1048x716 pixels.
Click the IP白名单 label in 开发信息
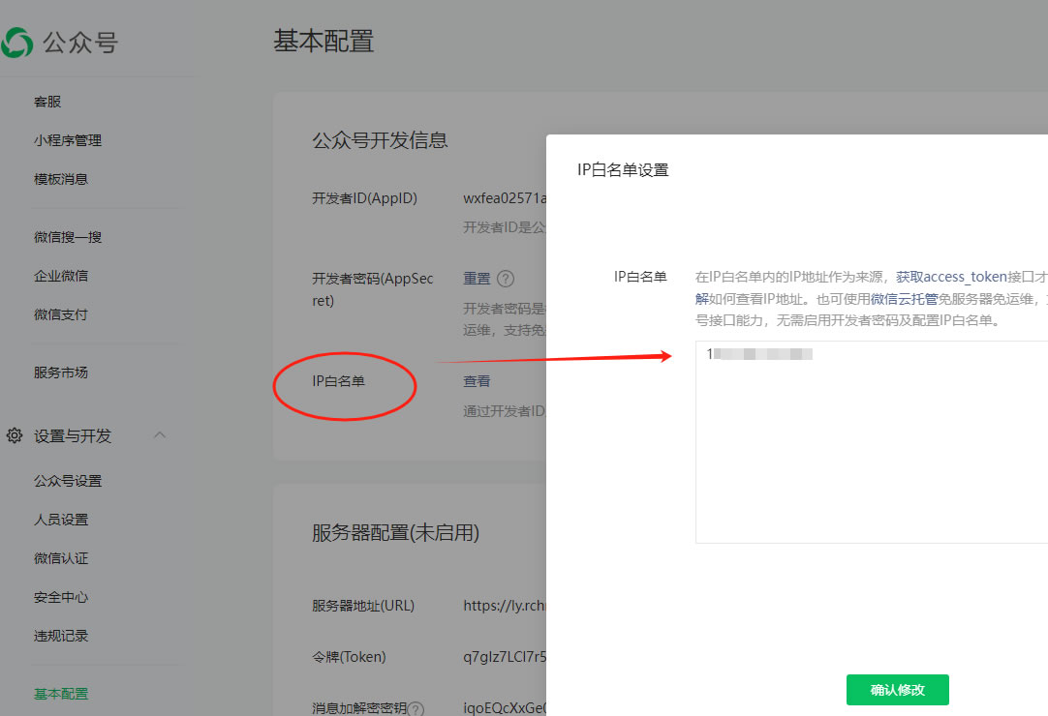point(338,381)
